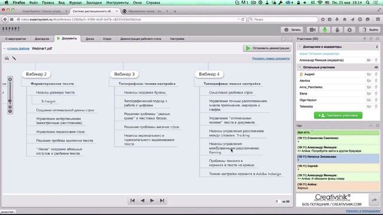Toggle microphone icon for Elena
383x215 pixels.
click(376, 94)
